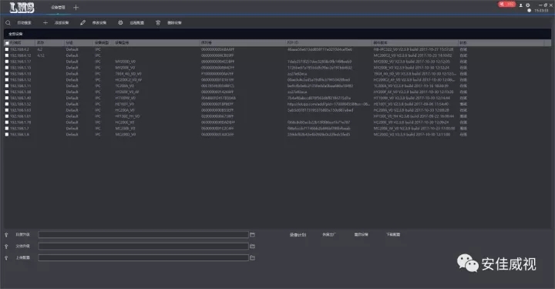The image size is (555, 289).
Task: Click the trash delete-device icon
Action: point(158,22)
